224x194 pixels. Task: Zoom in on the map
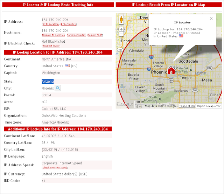tap(121, 29)
